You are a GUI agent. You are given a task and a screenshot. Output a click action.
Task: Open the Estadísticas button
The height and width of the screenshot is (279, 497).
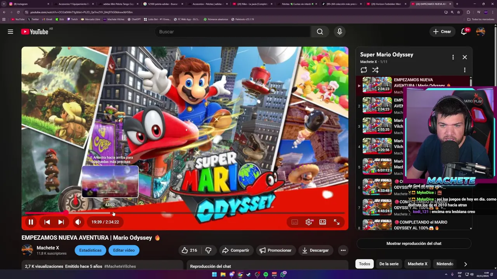click(x=90, y=250)
